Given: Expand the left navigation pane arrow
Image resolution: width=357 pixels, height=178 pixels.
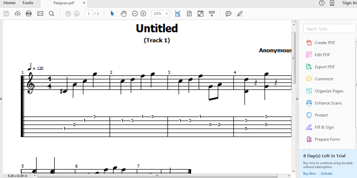Looking at the screenshot, I should click(1, 99).
